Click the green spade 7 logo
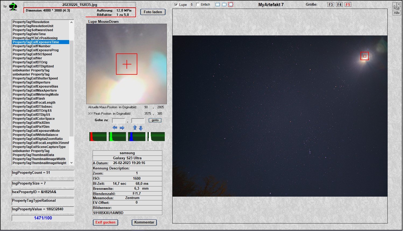The width and height of the screenshot is (403, 231). (13, 6)
